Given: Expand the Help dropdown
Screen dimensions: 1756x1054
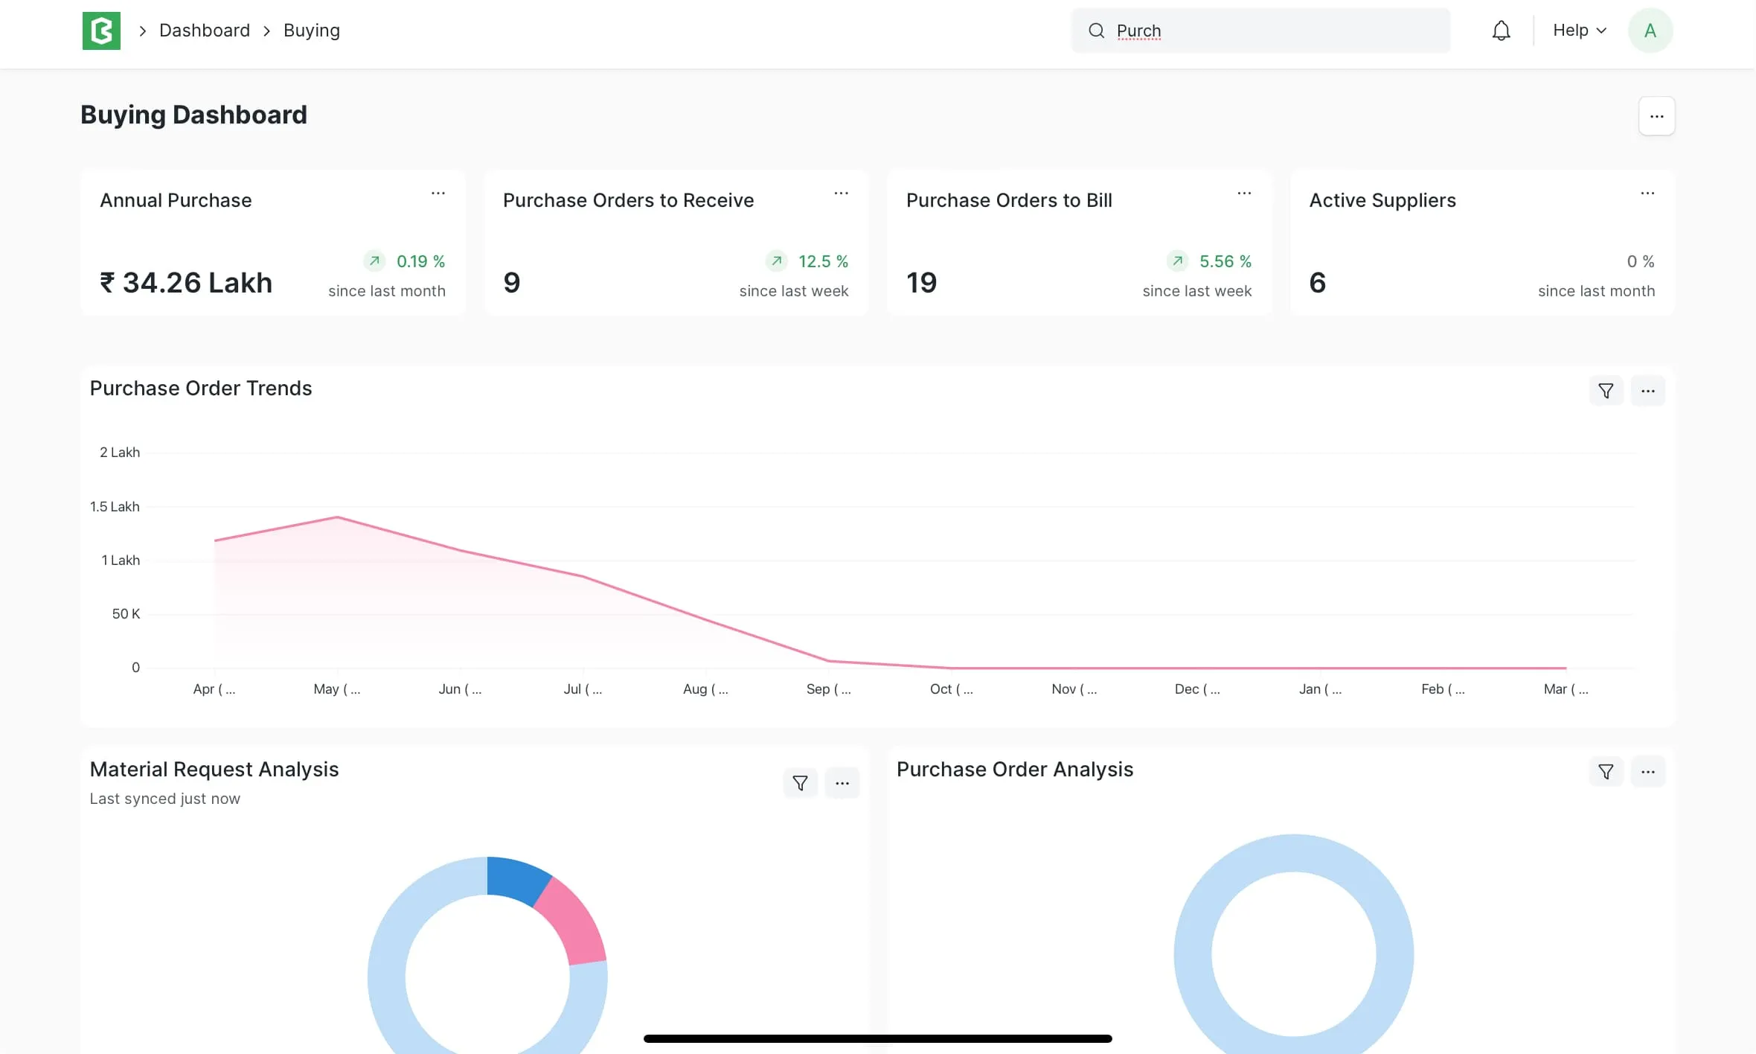Looking at the screenshot, I should (1579, 31).
